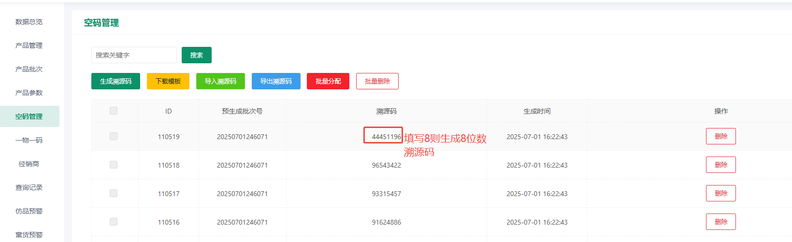This screenshot has width=792, height=242.
Task: Navigate to 一物一码 in sidebar
Action: (29, 140)
